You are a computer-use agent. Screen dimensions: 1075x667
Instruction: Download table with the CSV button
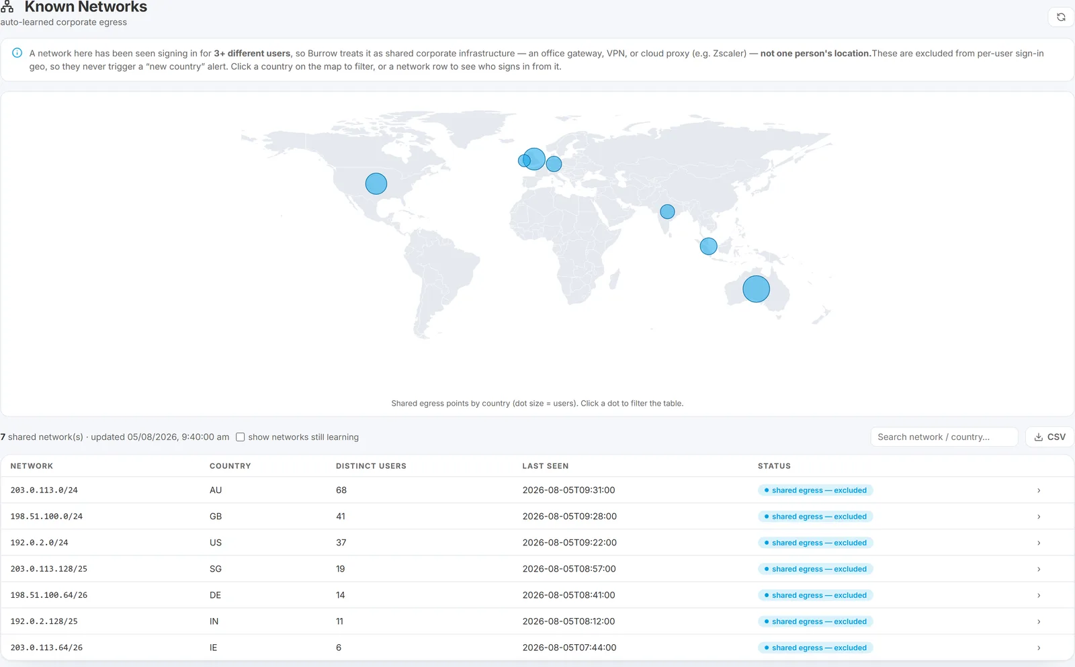point(1049,437)
